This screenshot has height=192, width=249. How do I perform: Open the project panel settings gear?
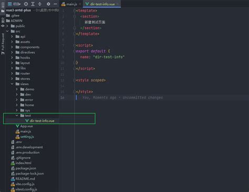[48, 4]
